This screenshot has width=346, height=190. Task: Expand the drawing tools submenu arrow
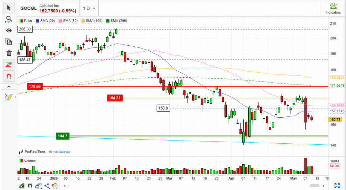(x=16, y=97)
